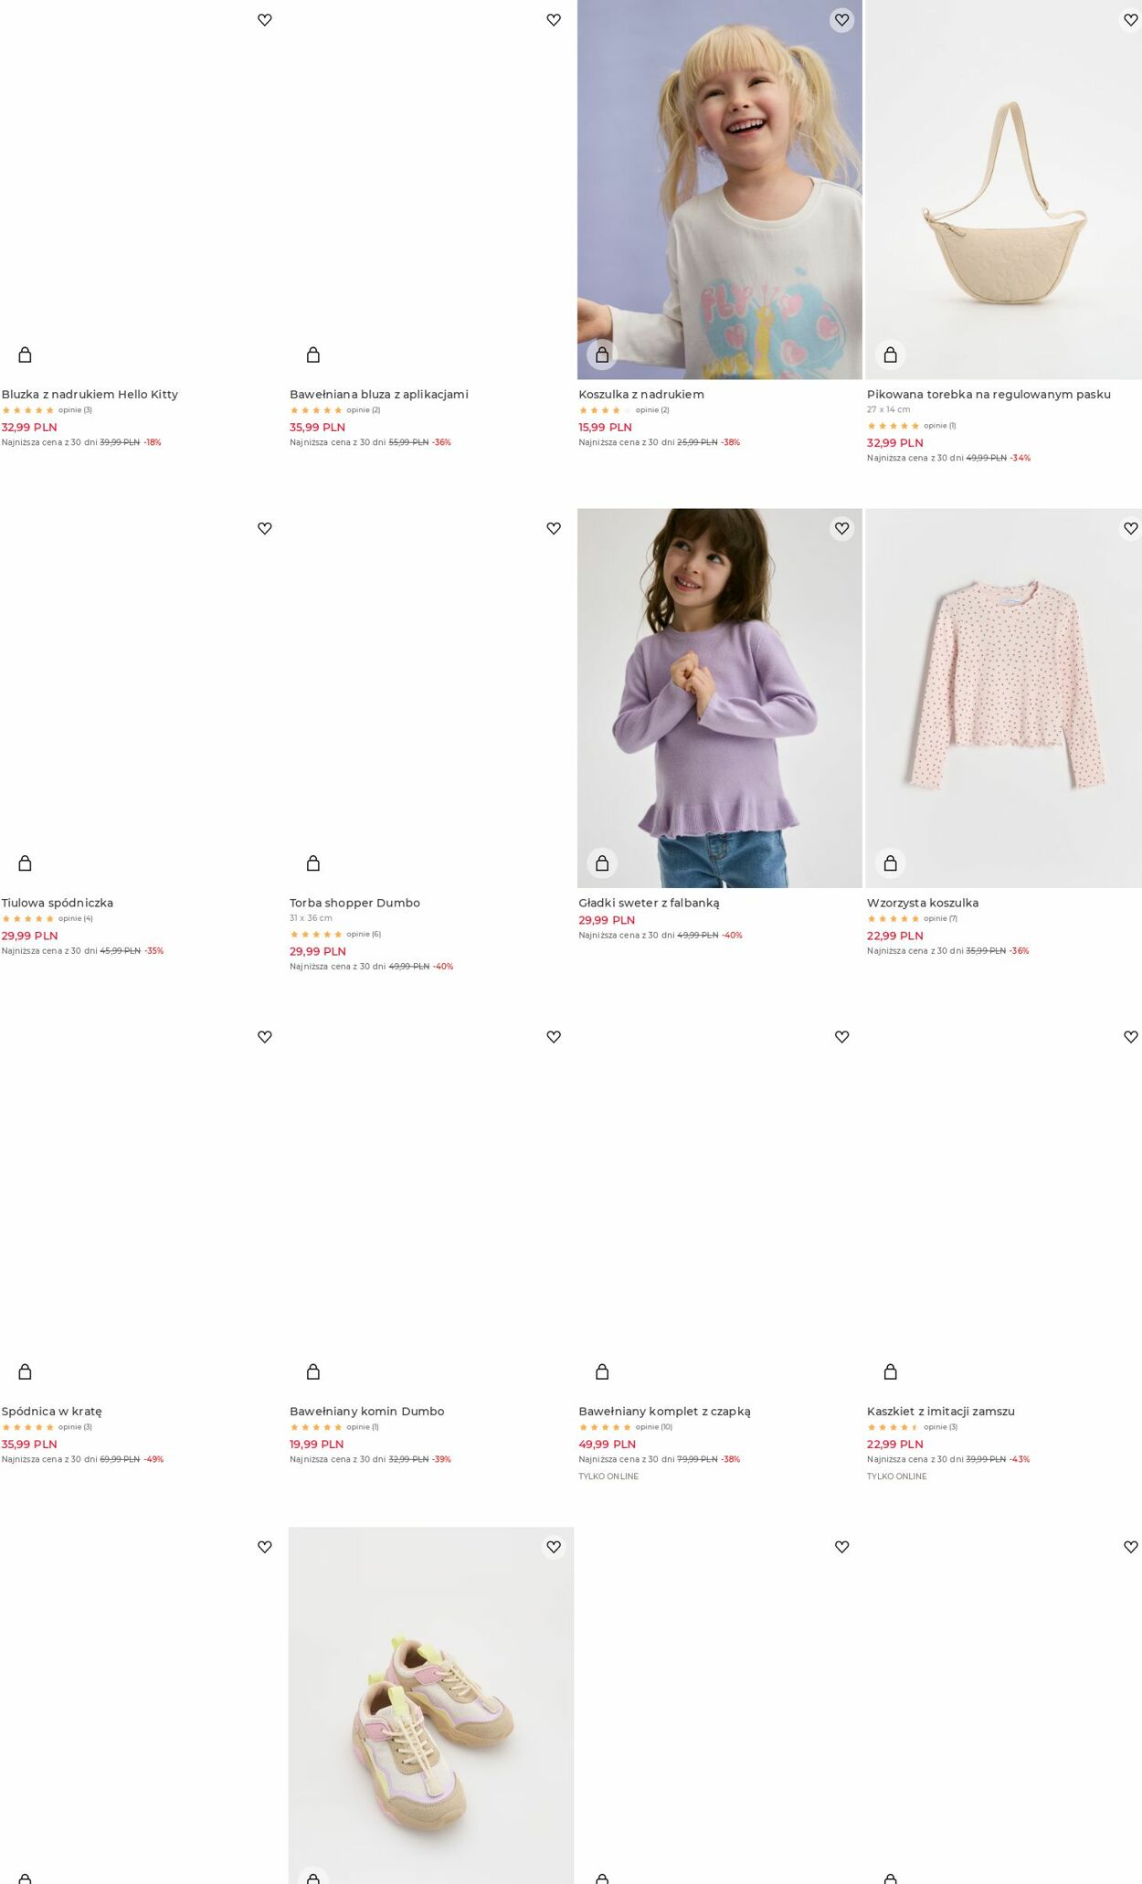Viewport: 1142px width, 1884px height.
Task: View purple ruffle sweater product photo
Action: point(720,698)
